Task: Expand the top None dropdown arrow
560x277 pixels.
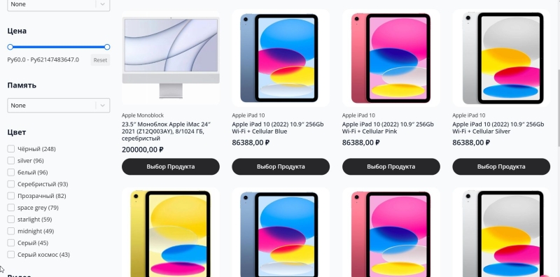Action: pos(102,4)
